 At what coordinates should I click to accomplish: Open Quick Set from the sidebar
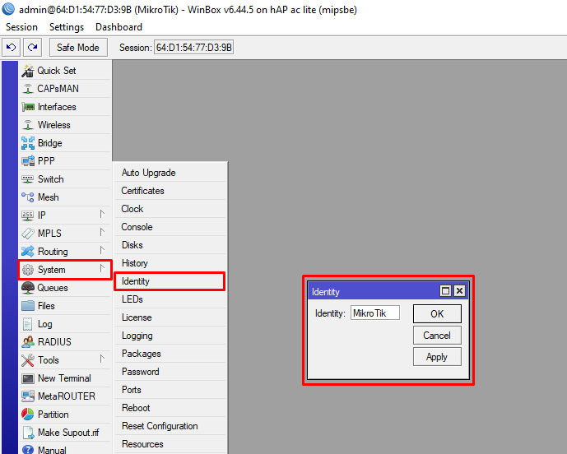point(56,71)
